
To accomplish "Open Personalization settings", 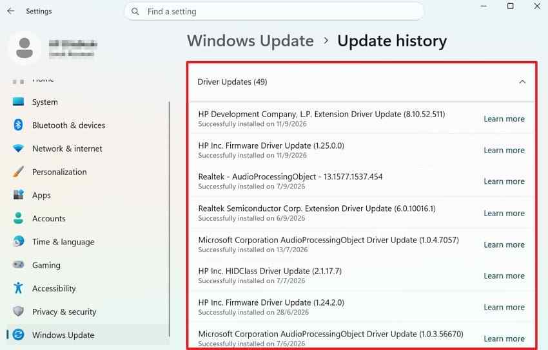I will click(88, 172).
